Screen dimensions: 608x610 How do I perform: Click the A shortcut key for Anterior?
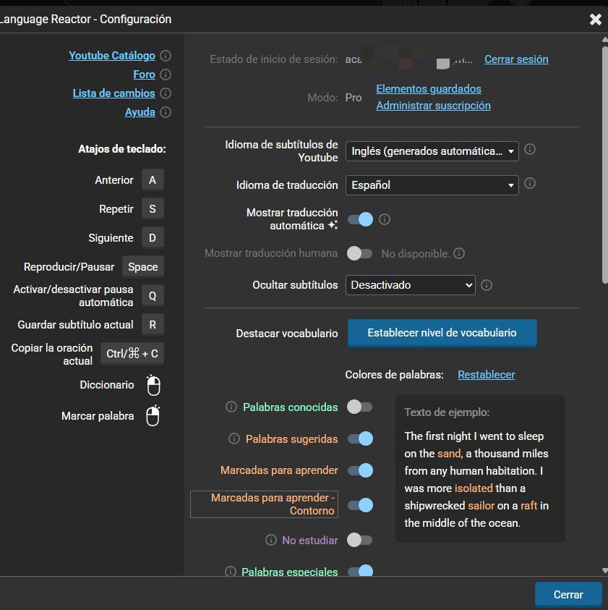(x=153, y=179)
